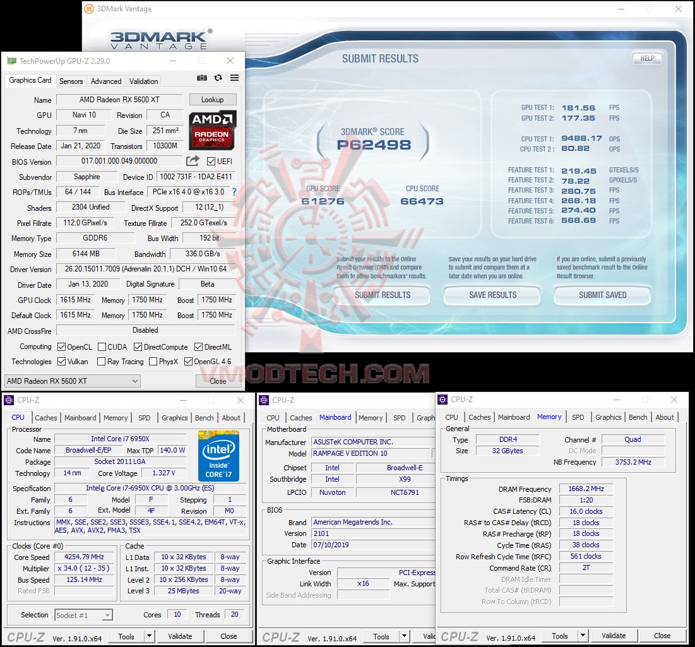Click the GPU-Z Close button

click(218, 381)
